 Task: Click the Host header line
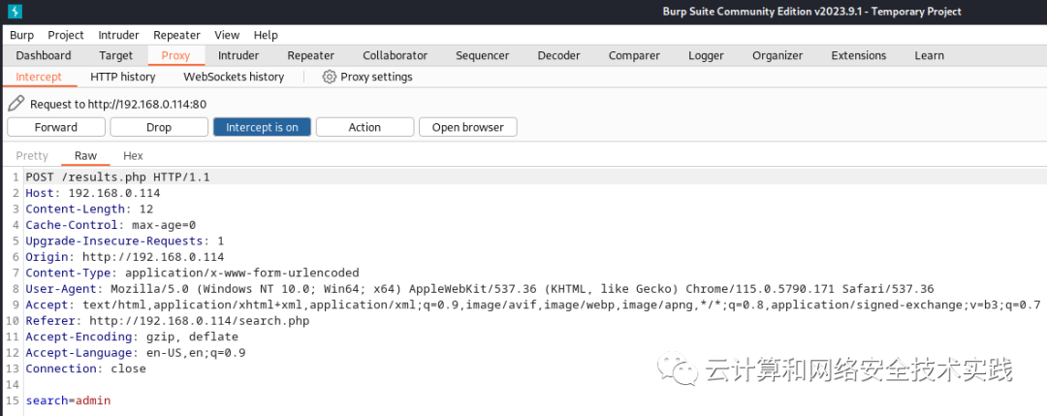[x=93, y=193]
